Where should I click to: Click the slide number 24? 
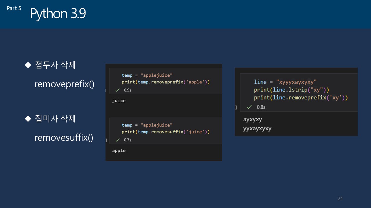340,198
